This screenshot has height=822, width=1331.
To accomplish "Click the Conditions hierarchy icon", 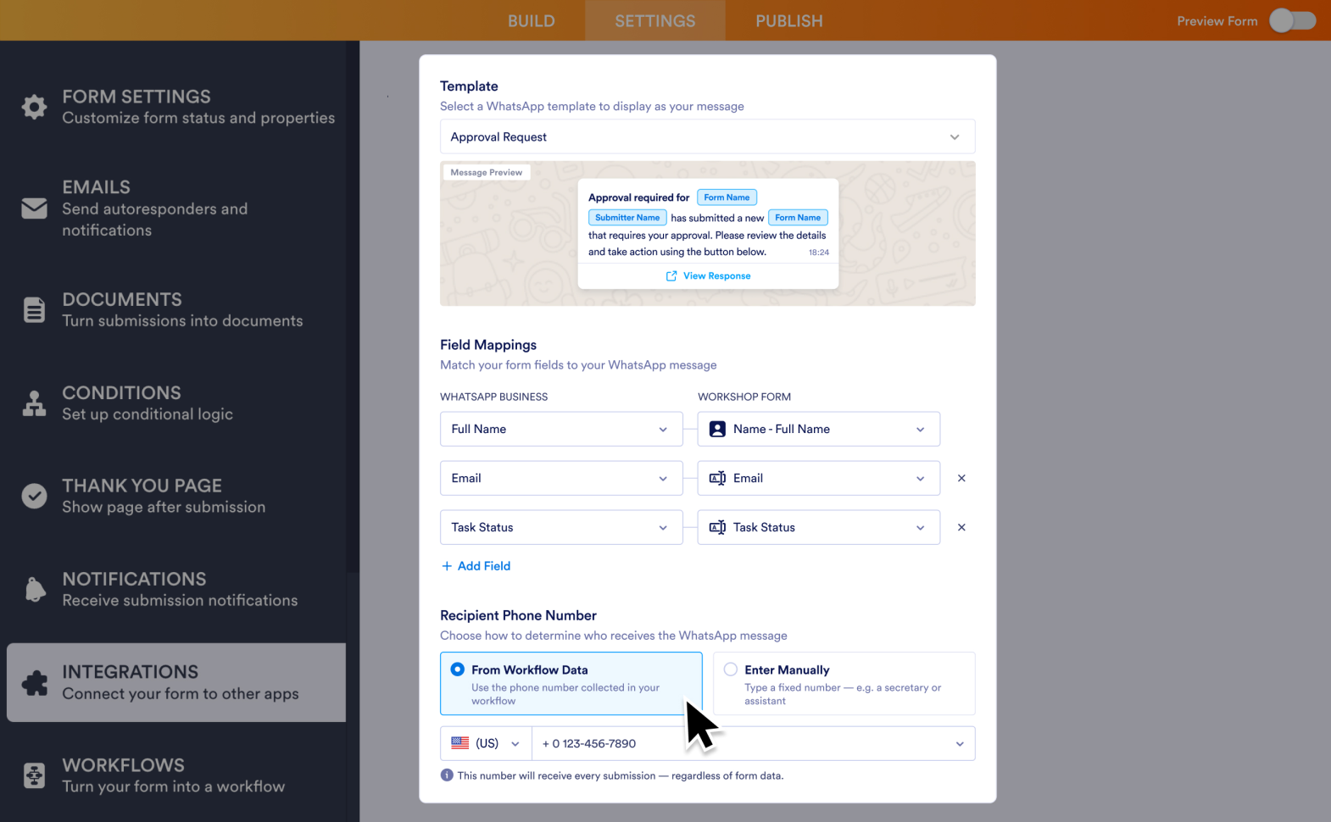I will [x=34, y=403].
